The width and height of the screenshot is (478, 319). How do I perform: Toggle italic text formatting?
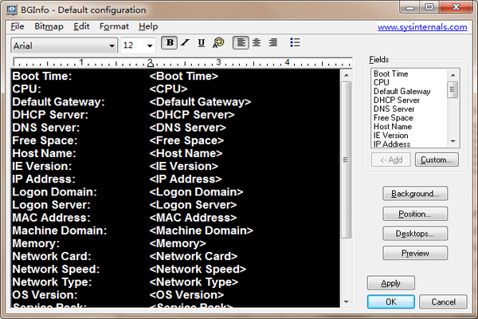185,43
